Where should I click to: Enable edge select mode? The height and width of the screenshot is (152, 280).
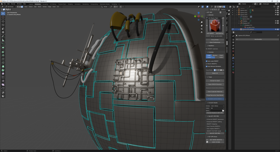click(x=20, y=7)
